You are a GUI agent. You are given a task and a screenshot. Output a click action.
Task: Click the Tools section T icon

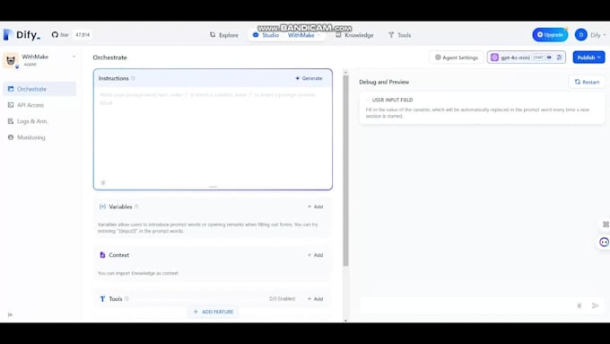102,299
